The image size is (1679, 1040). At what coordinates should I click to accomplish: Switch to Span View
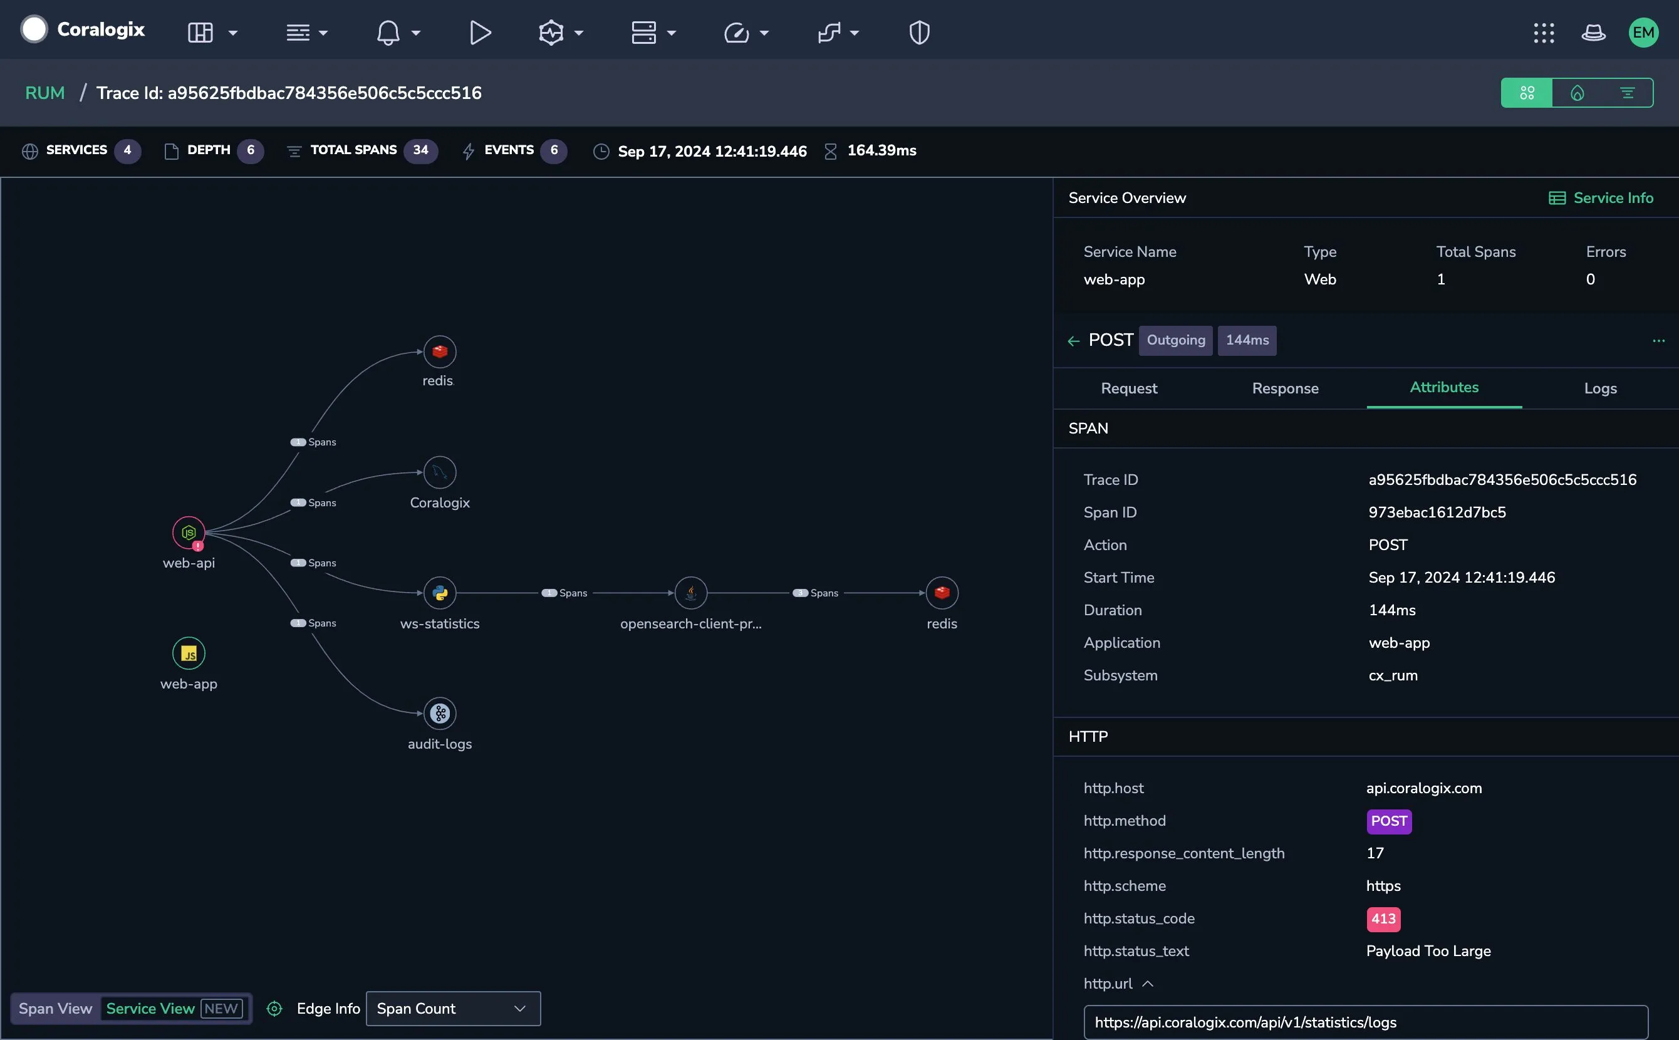click(x=55, y=1008)
